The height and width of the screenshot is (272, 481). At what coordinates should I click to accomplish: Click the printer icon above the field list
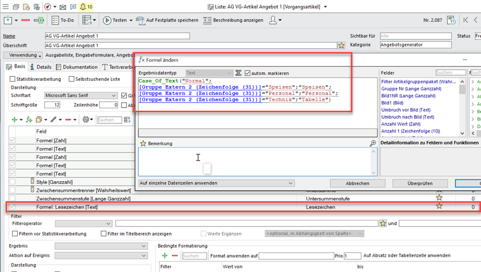click(x=86, y=120)
